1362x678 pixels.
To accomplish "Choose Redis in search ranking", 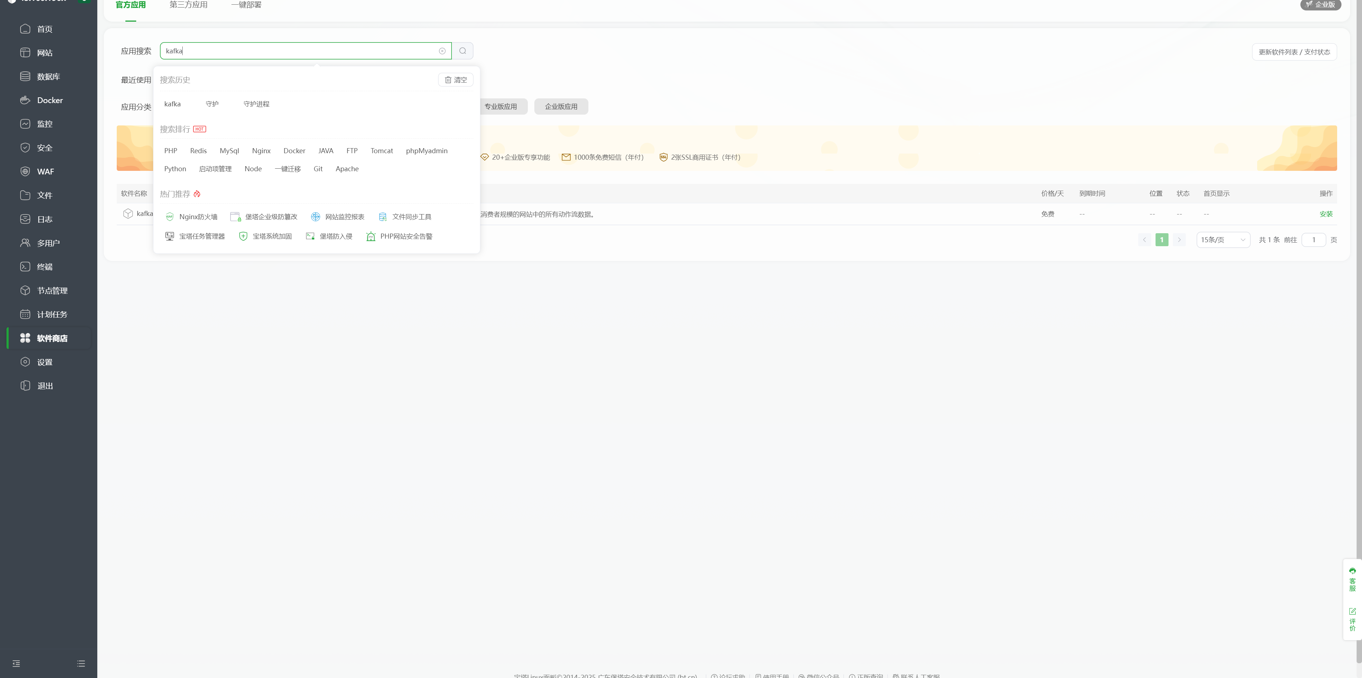I will pyautogui.click(x=198, y=151).
